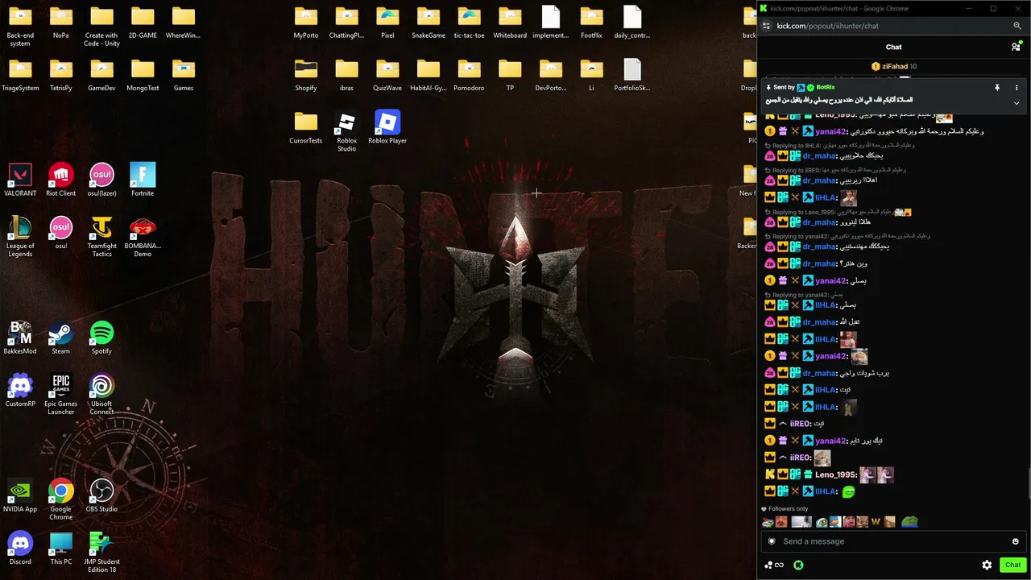Click the zoom magnifier in address bar
1031x580 pixels.
[x=1017, y=26]
